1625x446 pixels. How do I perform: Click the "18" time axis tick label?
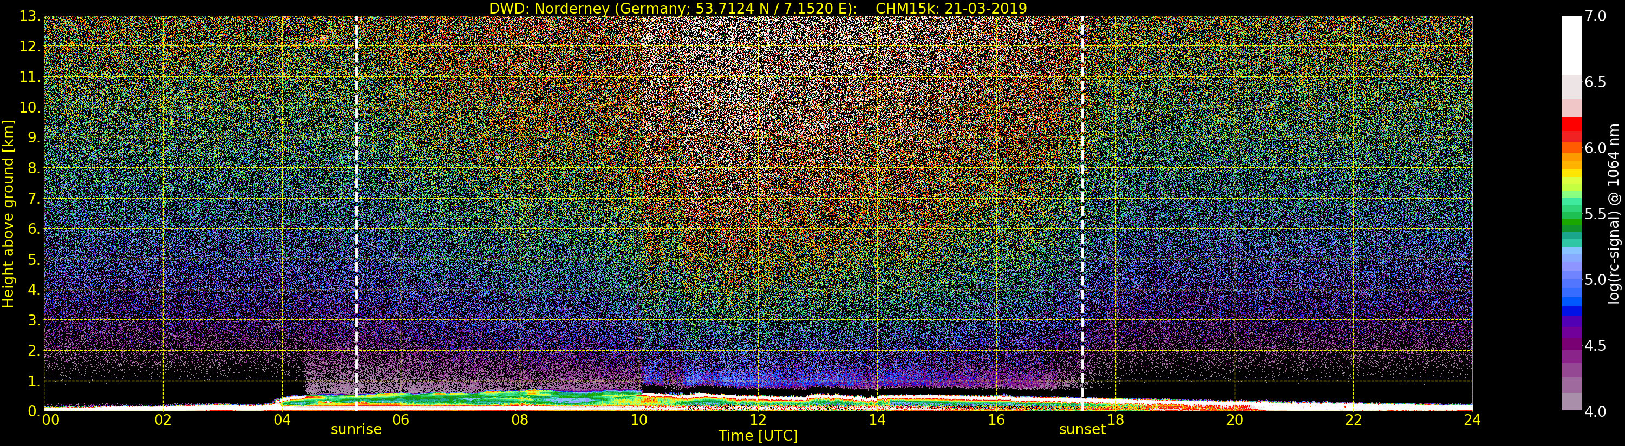click(1115, 420)
